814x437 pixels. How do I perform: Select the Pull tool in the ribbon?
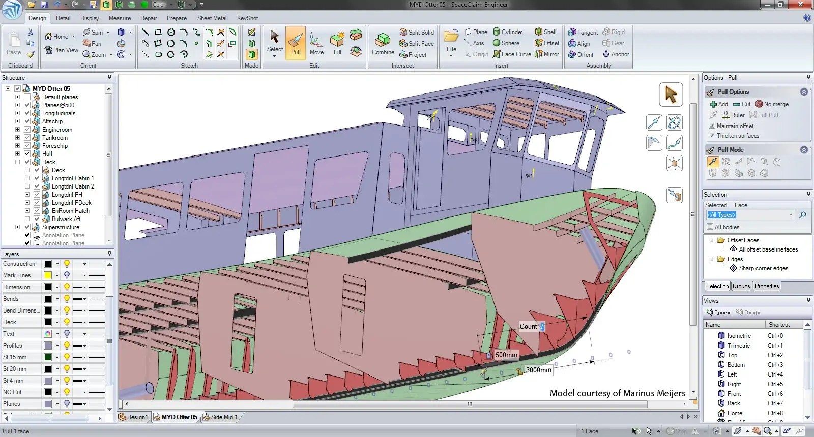296,43
